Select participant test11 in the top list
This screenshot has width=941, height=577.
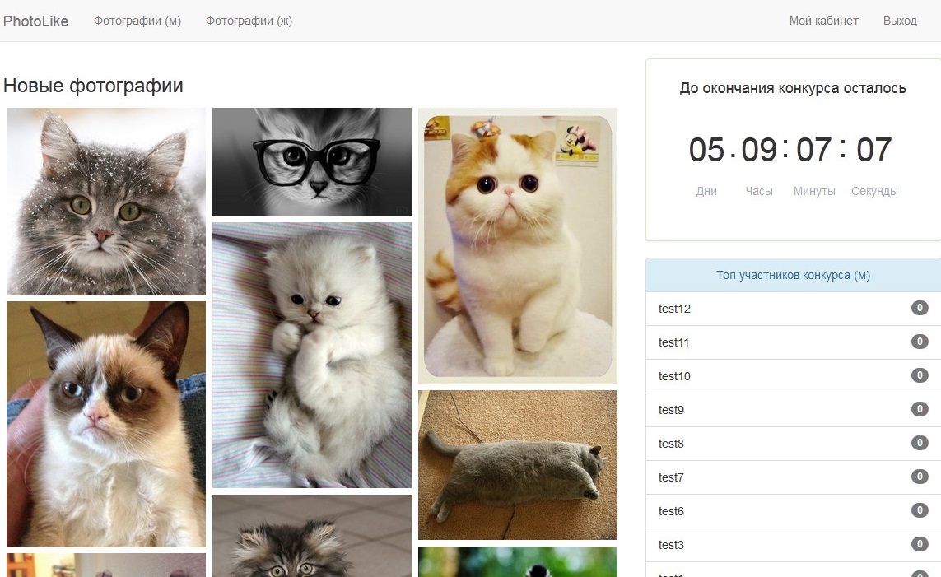(794, 342)
